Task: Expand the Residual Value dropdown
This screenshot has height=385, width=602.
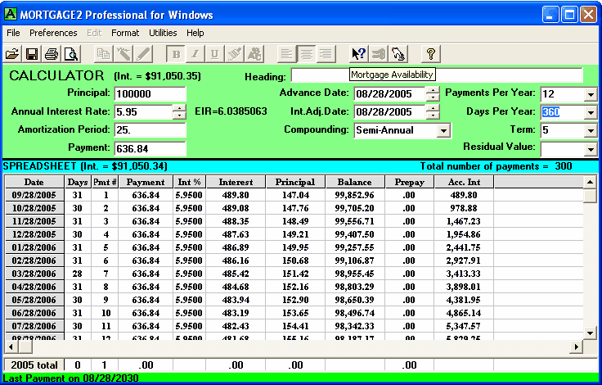Action: click(x=591, y=149)
